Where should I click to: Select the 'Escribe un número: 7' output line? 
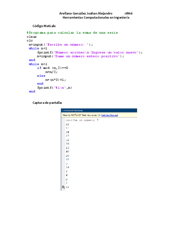82,120
